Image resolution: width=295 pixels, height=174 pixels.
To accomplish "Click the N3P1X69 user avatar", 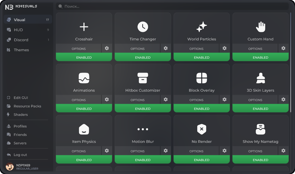I will click(9, 167).
